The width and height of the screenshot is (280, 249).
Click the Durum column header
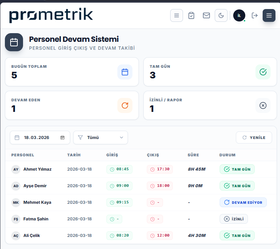point(227,155)
